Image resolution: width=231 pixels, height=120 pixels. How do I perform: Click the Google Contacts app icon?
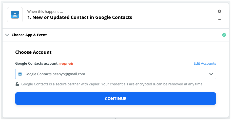(x=15, y=15)
